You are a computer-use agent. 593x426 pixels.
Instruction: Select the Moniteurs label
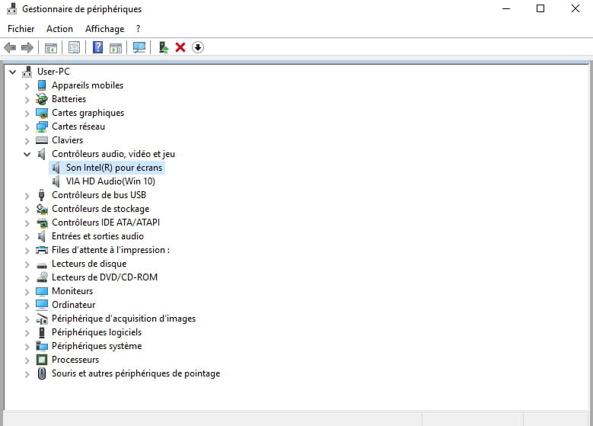tap(72, 291)
